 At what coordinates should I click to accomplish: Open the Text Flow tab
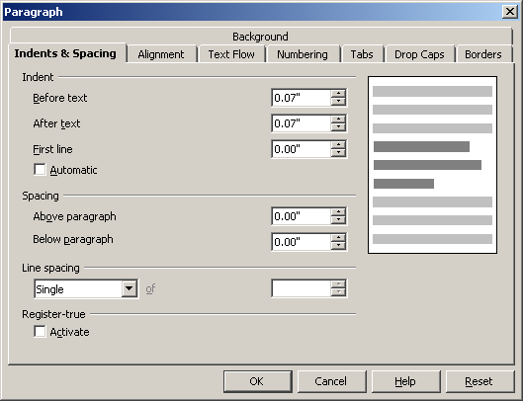pos(231,54)
